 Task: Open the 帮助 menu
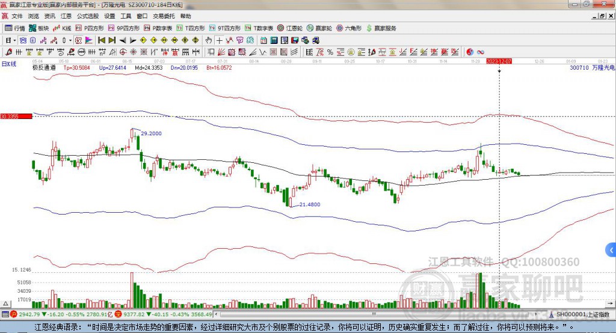click(x=185, y=16)
